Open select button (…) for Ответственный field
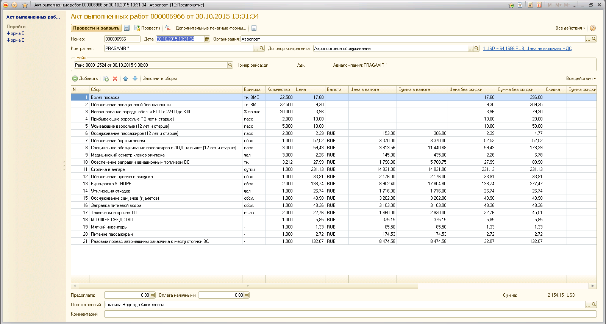This screenshot has width=606, height=324. click(x=588, y=305)
